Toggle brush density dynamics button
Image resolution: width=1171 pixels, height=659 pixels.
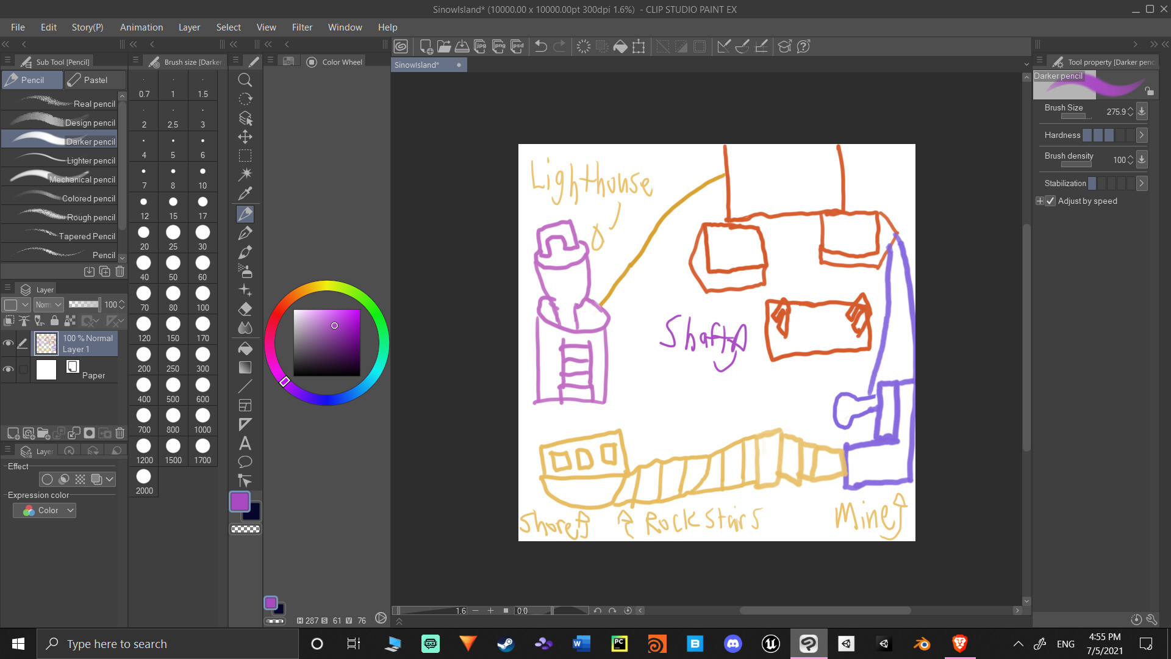click(x=1142, y=159)
